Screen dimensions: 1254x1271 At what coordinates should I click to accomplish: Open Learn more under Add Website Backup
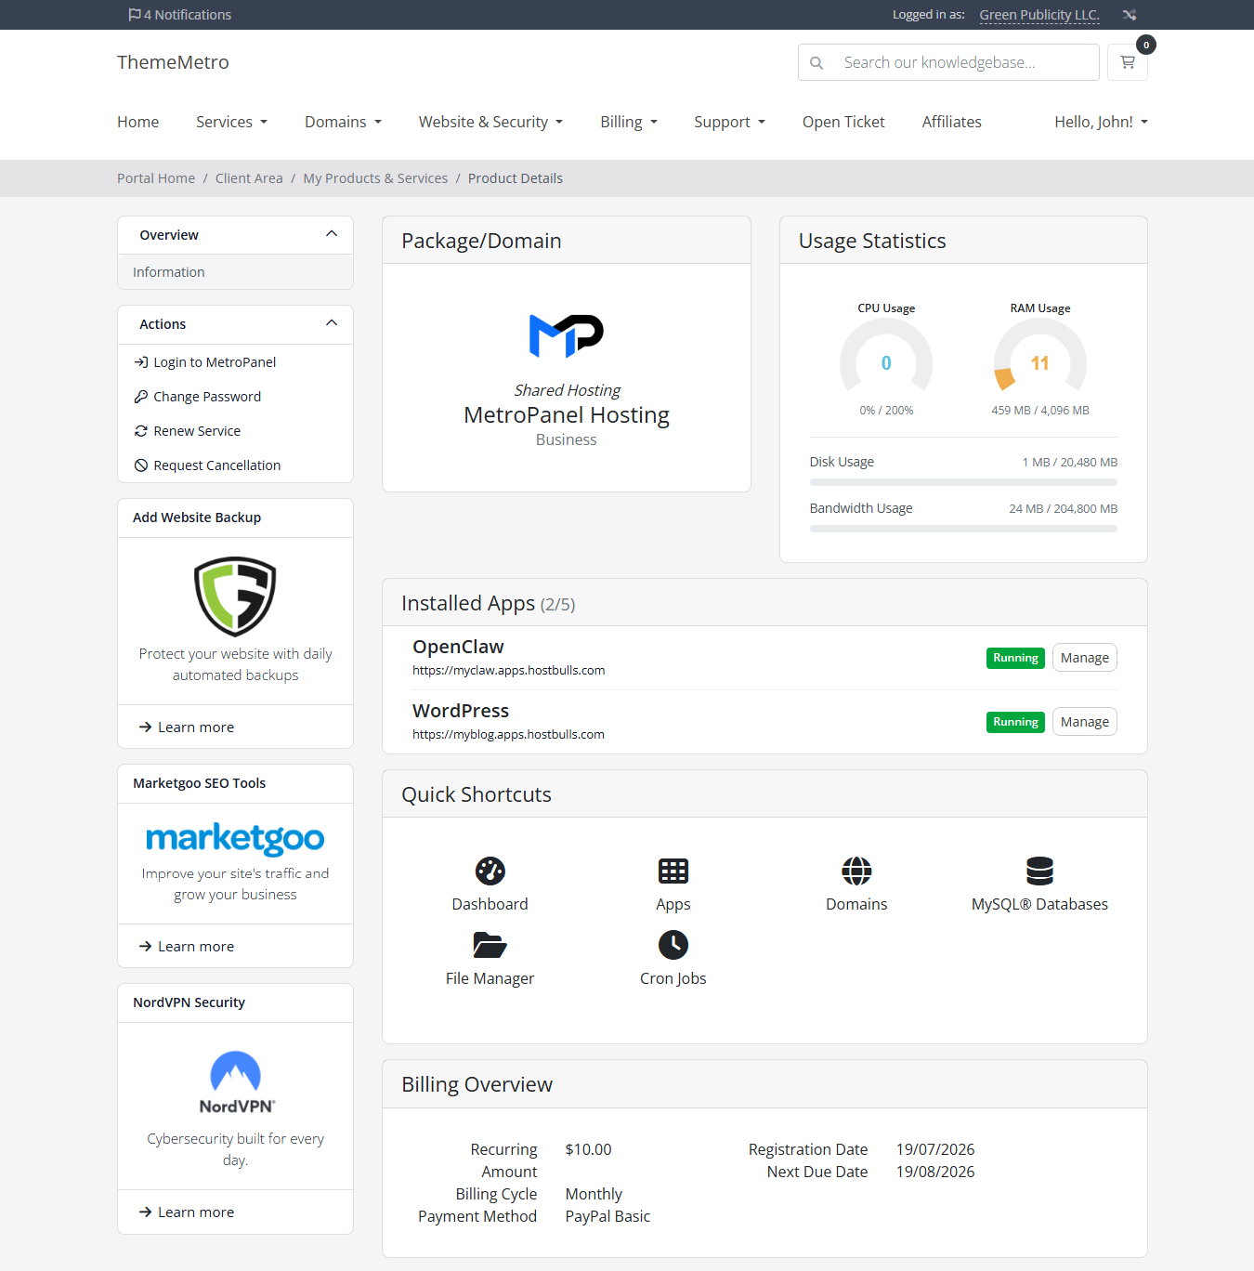point(187,727)
